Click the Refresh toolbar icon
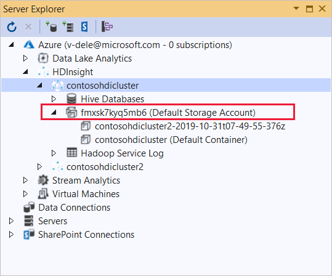This screenshot has width=332, height=276. point(12,27)
